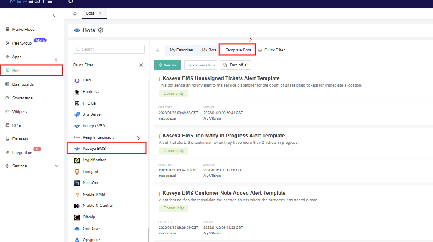Click the home icon tab

tap(75, 14)
